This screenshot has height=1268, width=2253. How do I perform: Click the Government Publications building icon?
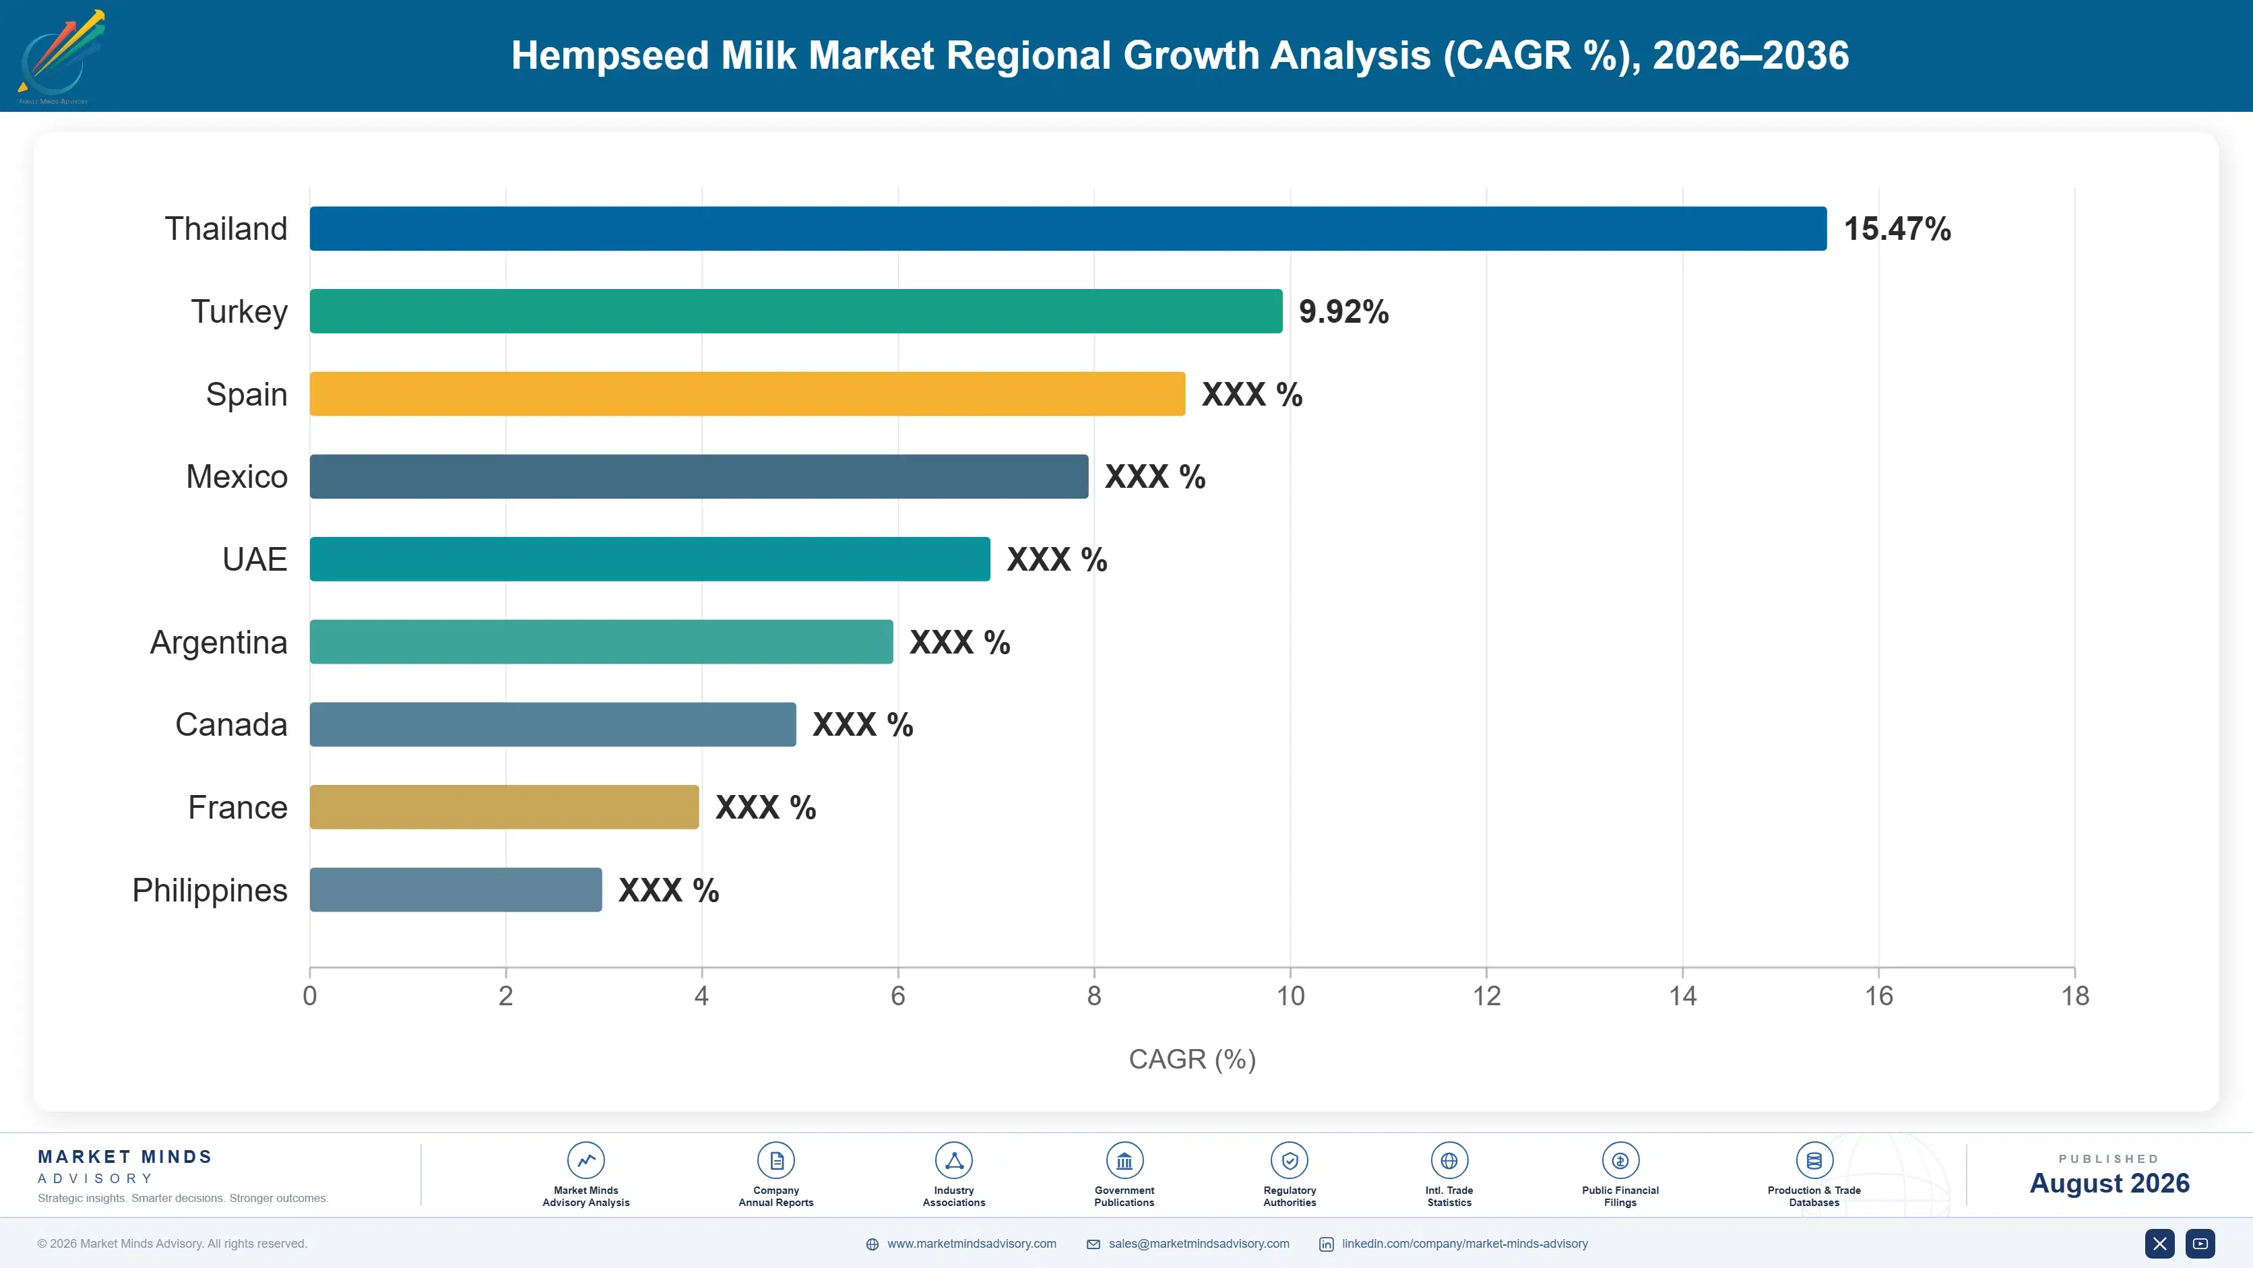pyautogui.click(x=1124, y=1160)
